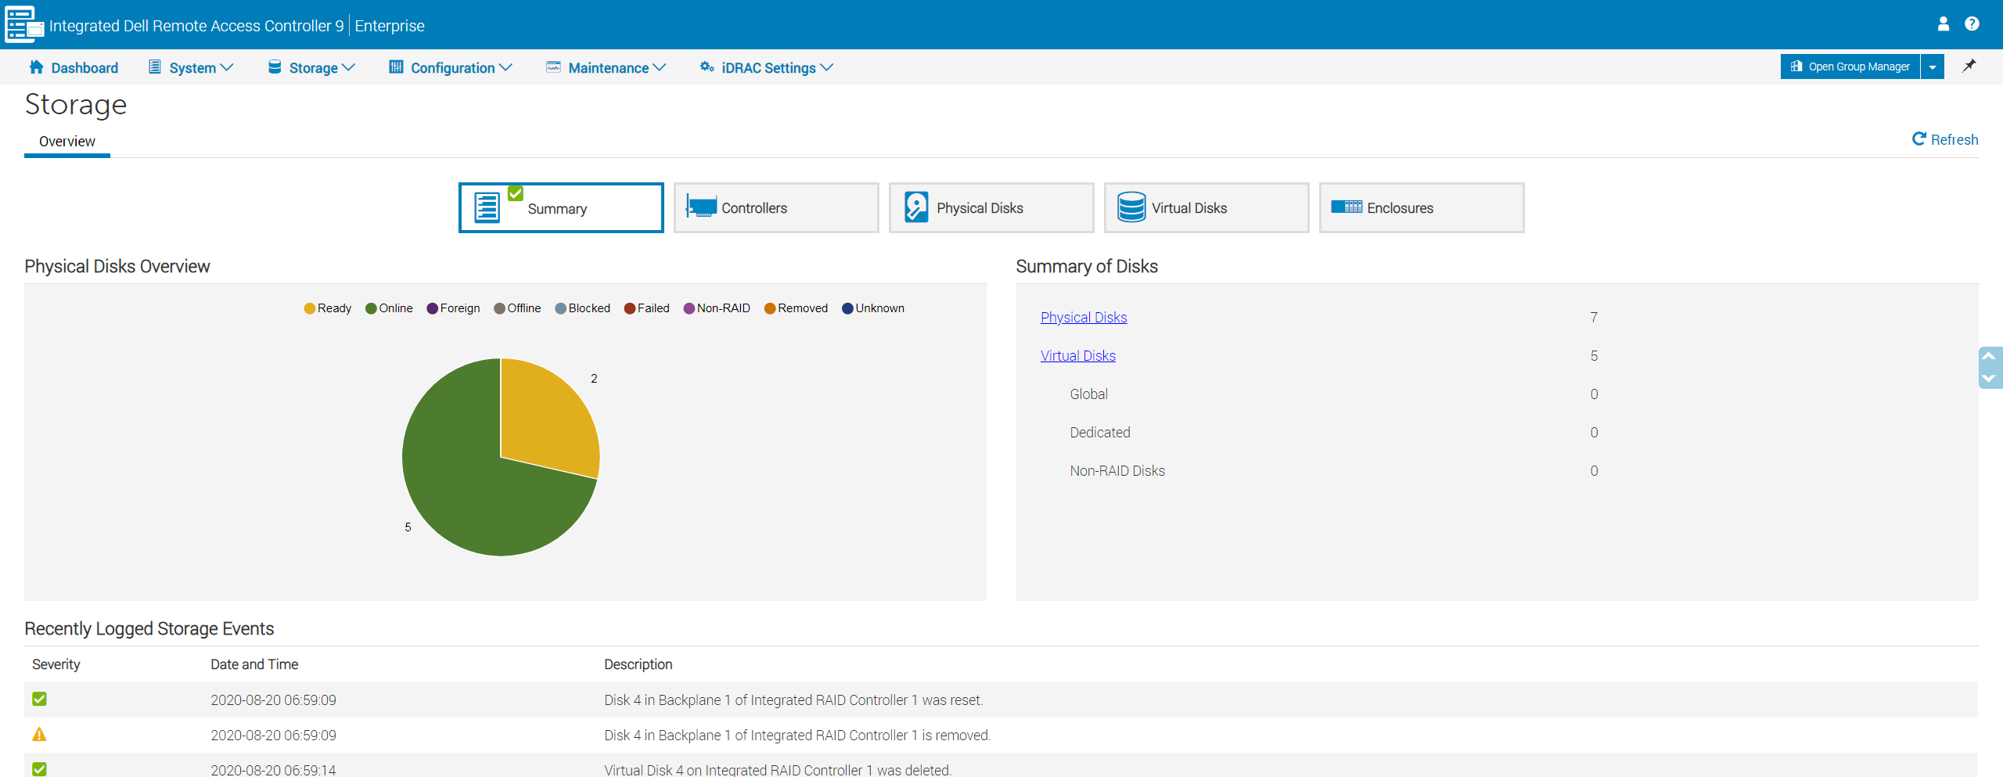Open the user account icon
The height and width of the screenshot is (777, 2003).
(1944, 23)
